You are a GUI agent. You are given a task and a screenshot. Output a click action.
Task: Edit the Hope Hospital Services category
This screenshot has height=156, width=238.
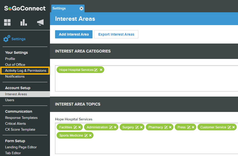pos(96,70)
